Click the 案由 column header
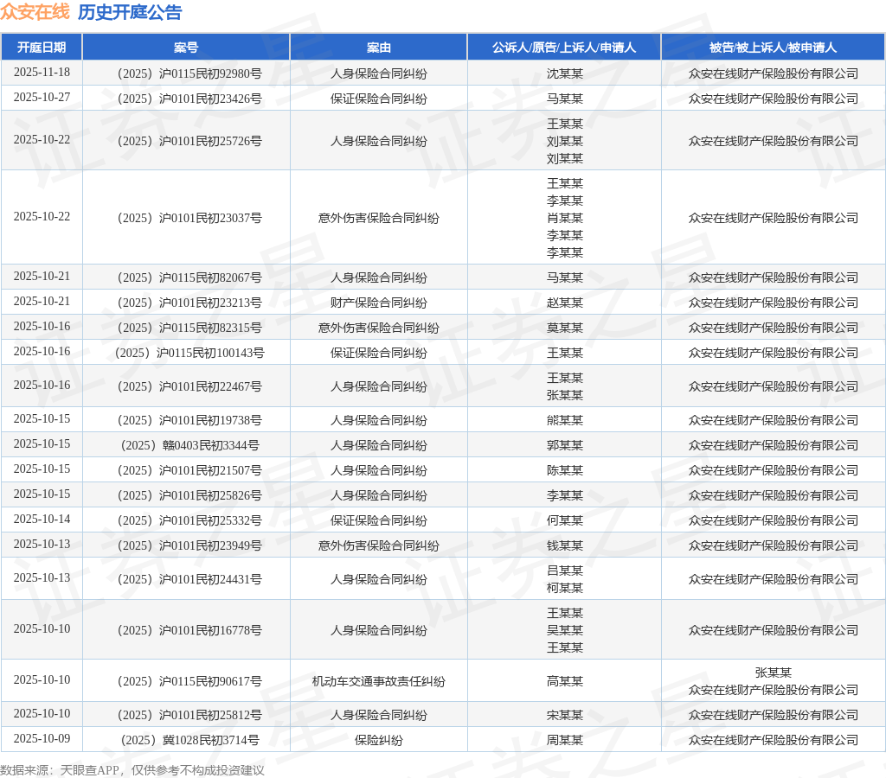 pos(379,48)
